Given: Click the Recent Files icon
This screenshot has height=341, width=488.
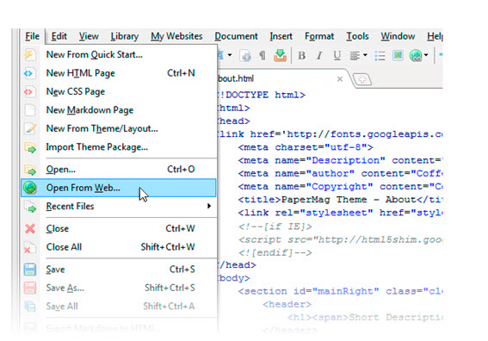Looking at the screenshot, I should (30, 207).
